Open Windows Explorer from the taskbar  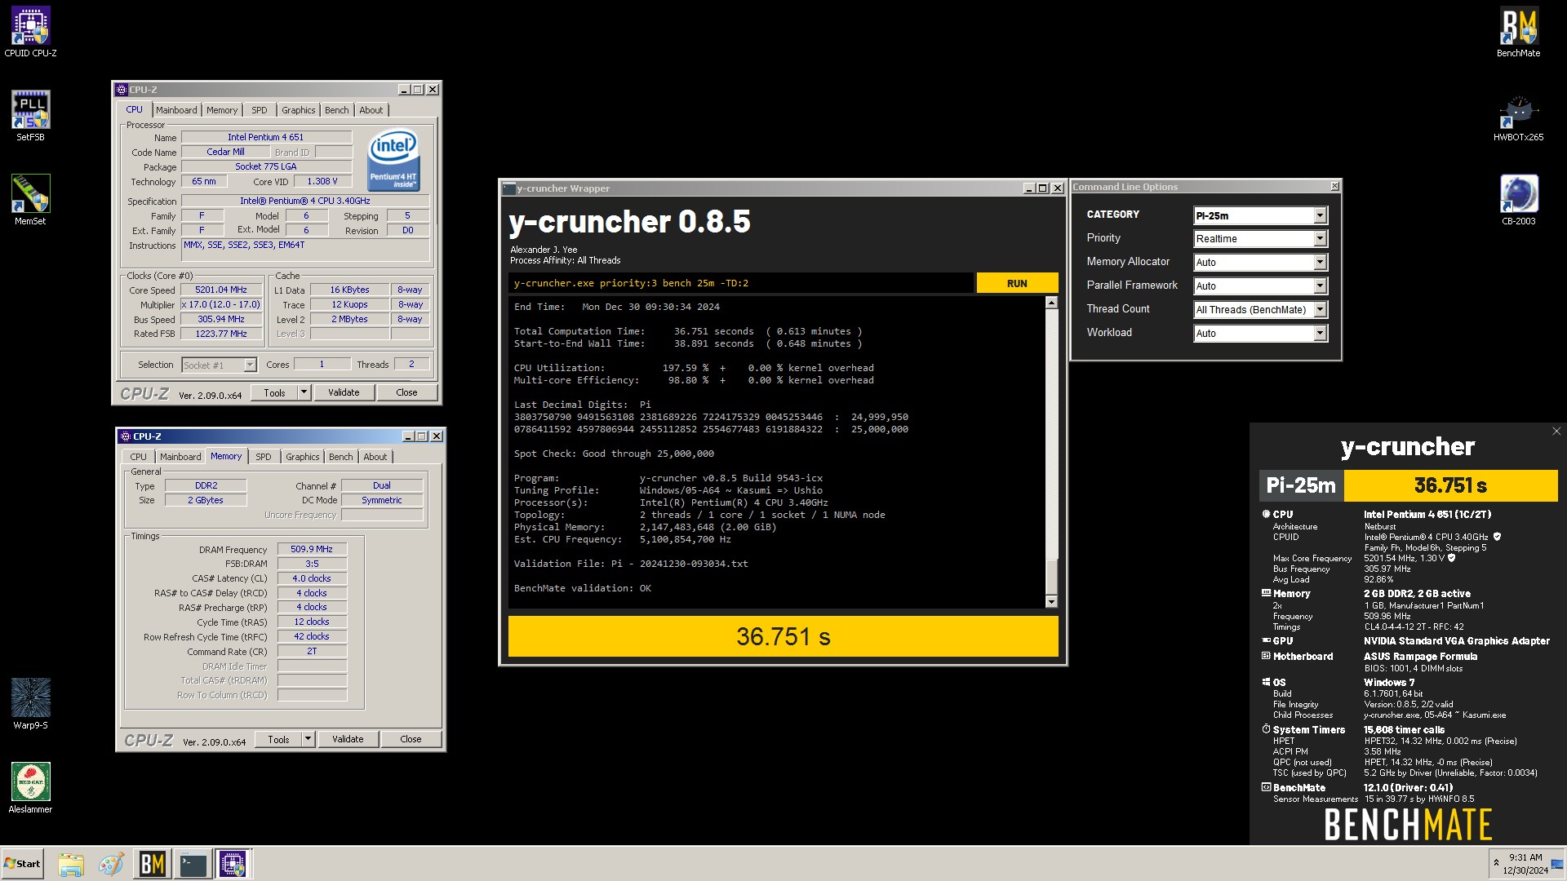71,864
